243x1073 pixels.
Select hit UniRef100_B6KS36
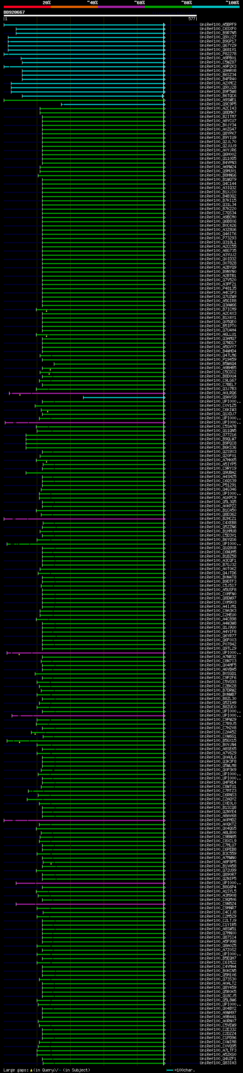click(x=218, y=447)
